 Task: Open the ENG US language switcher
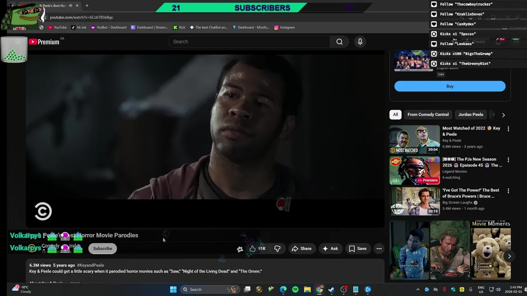pyautogui.click(x=481, y=289)
